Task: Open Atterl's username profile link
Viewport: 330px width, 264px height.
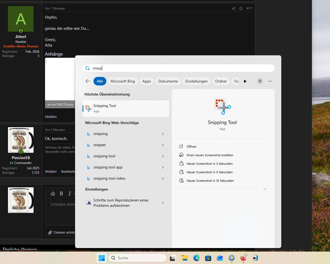Action: point(21,37)
